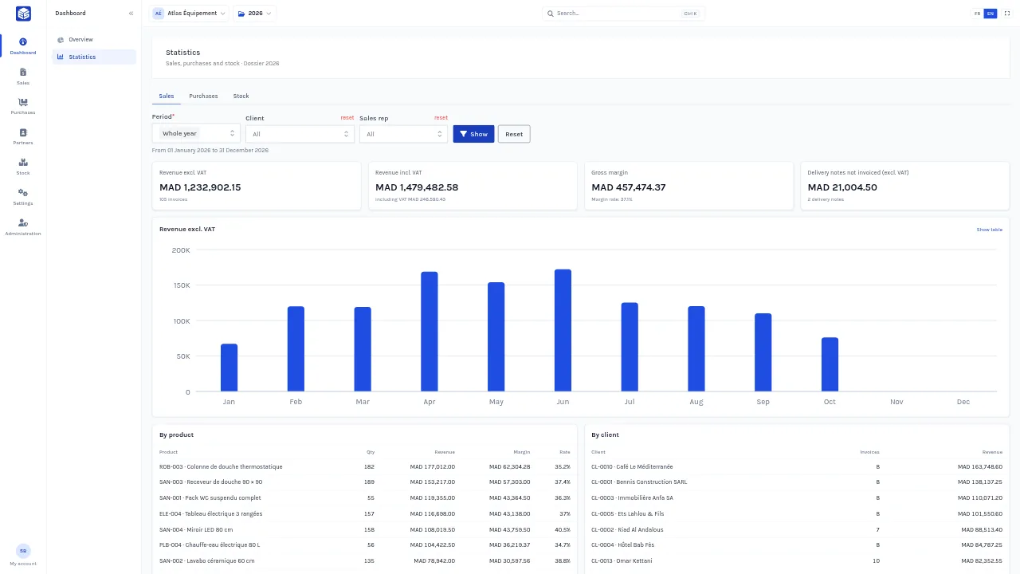Click client row CL-0001 Bennis Construction SARL
The width and height of the screenshot is (1020, 574).
click(797, 482)
